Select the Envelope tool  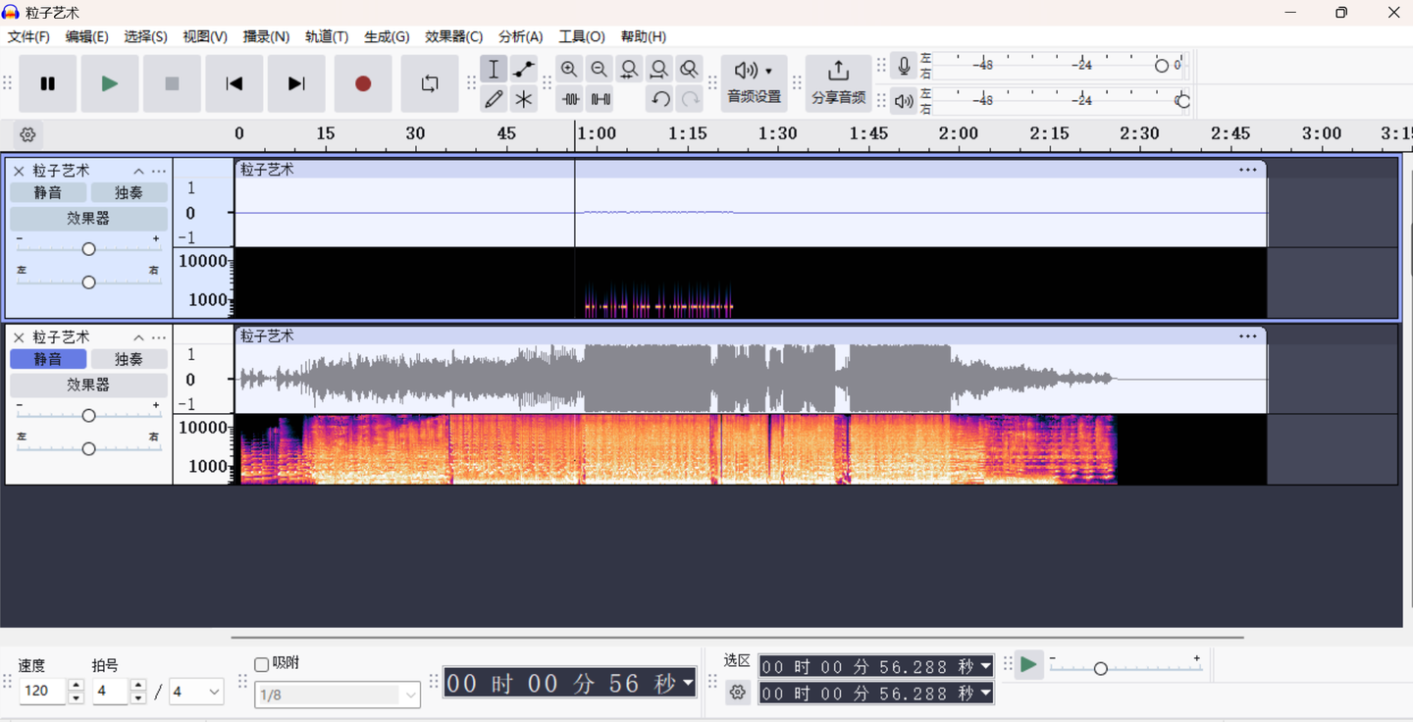click(x=524, y=69)
